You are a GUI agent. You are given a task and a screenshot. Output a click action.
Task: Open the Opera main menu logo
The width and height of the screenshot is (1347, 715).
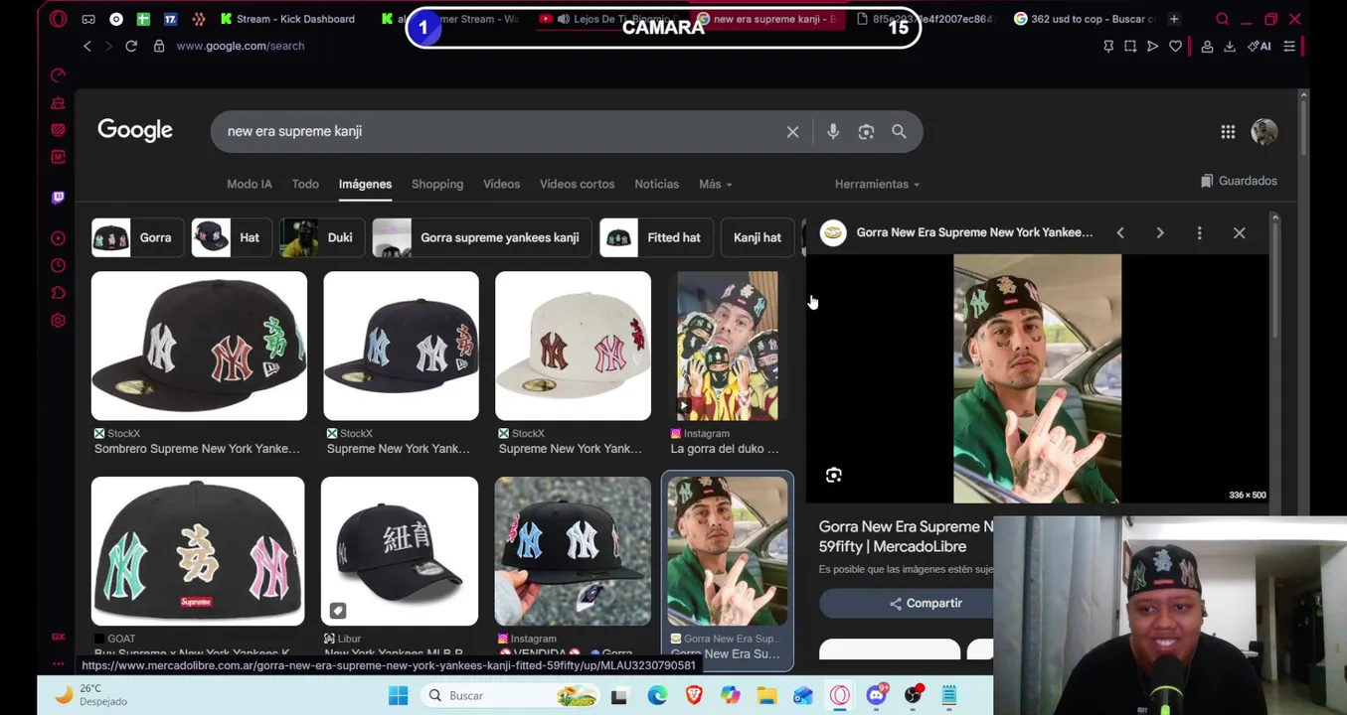tap(58, 18)
